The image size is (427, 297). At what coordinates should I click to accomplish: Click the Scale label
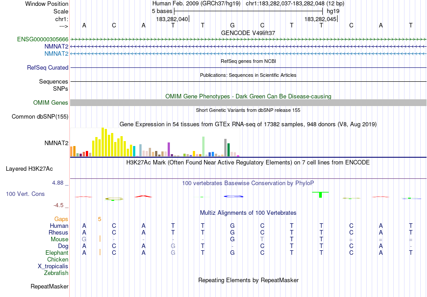61,11
